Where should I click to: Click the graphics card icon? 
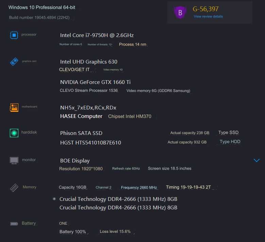click(14, 62)
